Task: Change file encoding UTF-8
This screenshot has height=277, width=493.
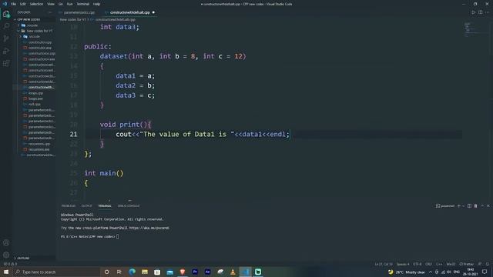Action: [x=418, y=264]
